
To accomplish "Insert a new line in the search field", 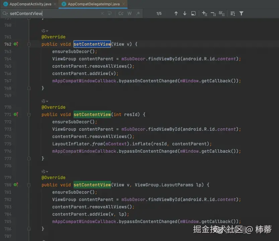I will (110, 13).
